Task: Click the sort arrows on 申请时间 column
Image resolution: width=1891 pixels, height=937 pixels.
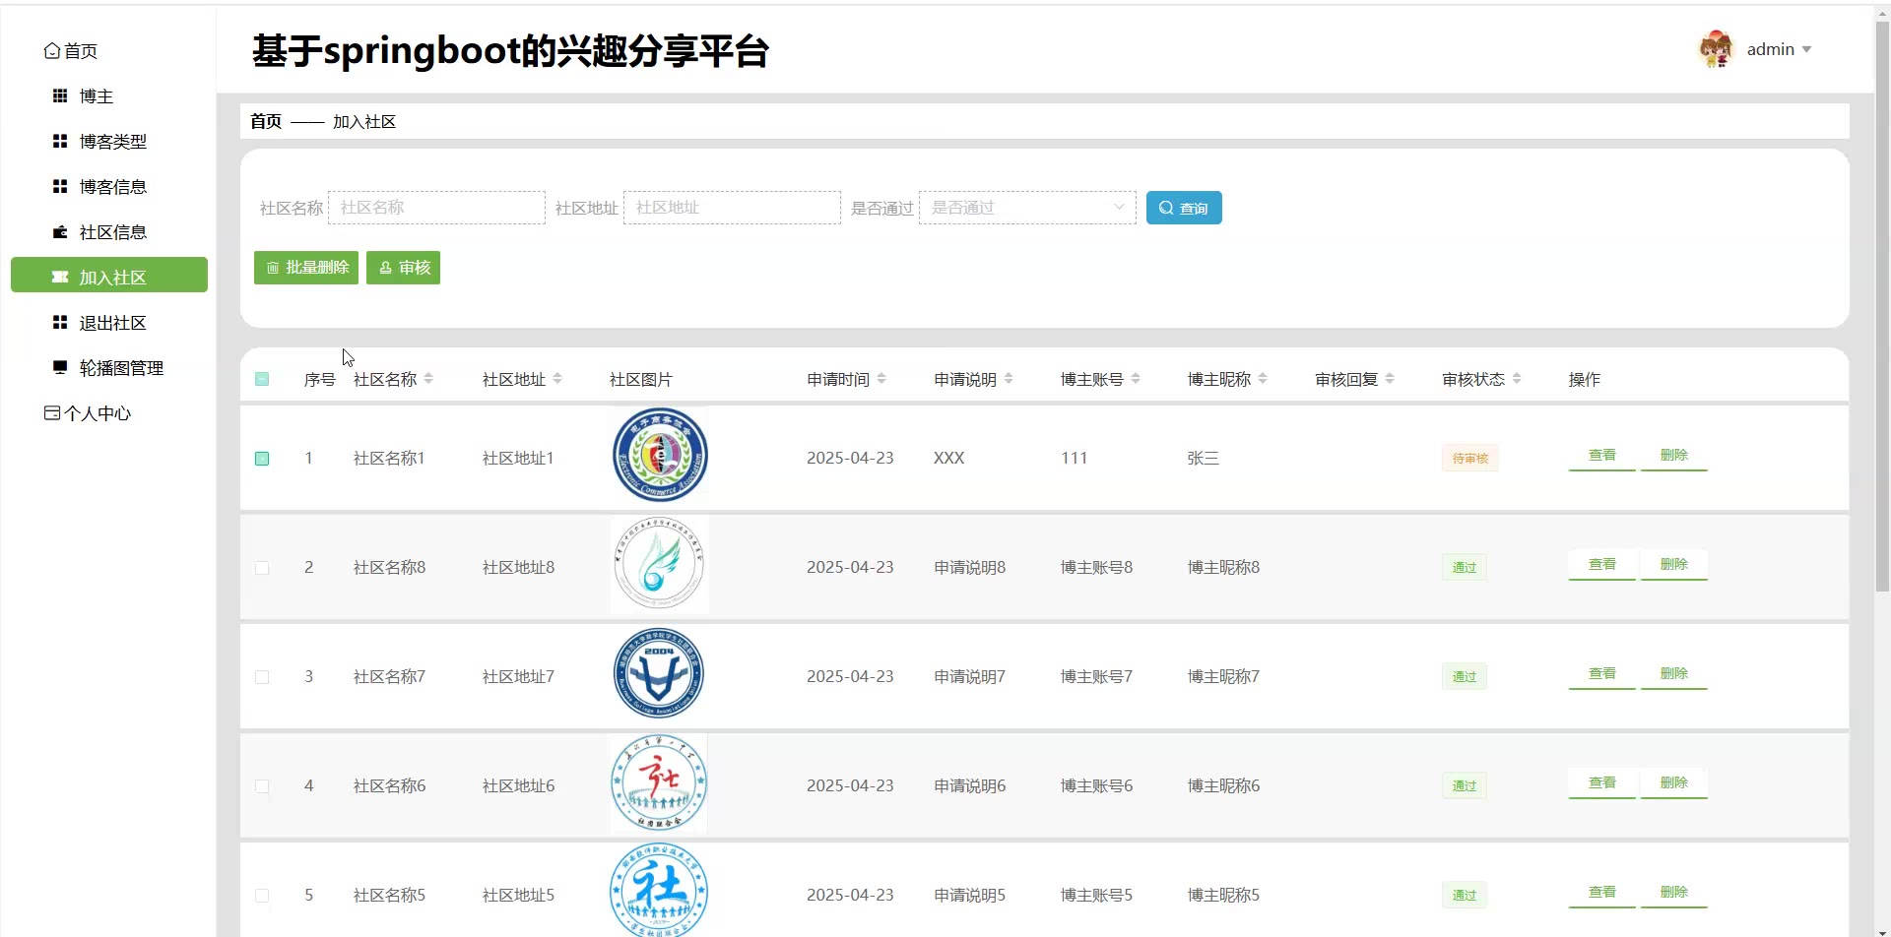Action: point(881,379)
